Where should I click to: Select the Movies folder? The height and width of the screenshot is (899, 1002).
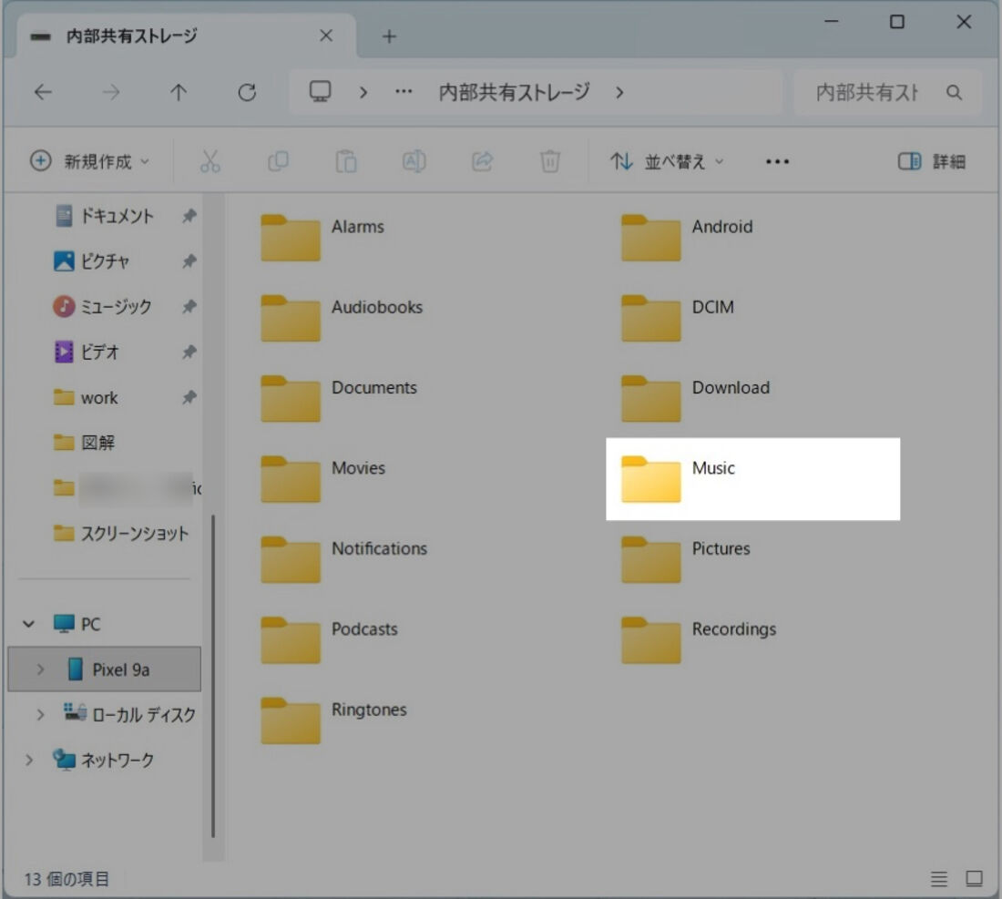[323, 478]
